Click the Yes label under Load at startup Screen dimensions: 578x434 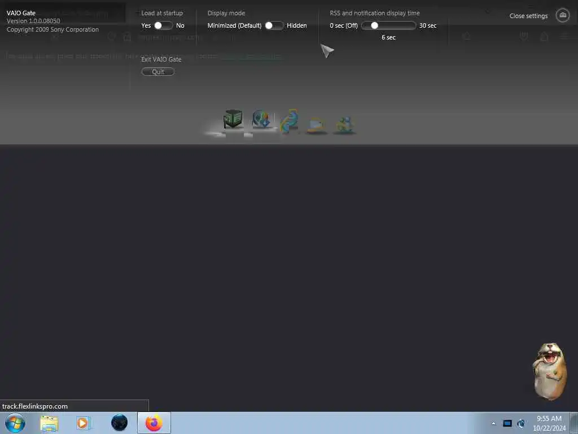pos(146,25)
